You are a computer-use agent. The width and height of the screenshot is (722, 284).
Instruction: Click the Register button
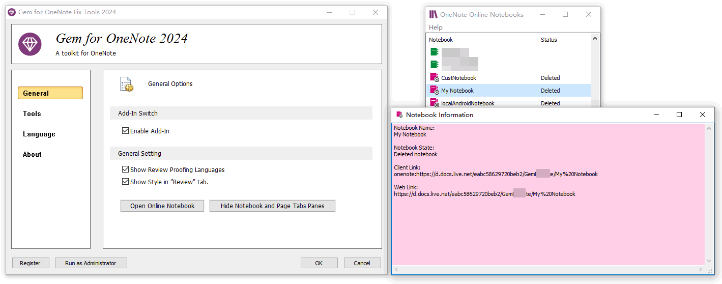click(30, 263)
